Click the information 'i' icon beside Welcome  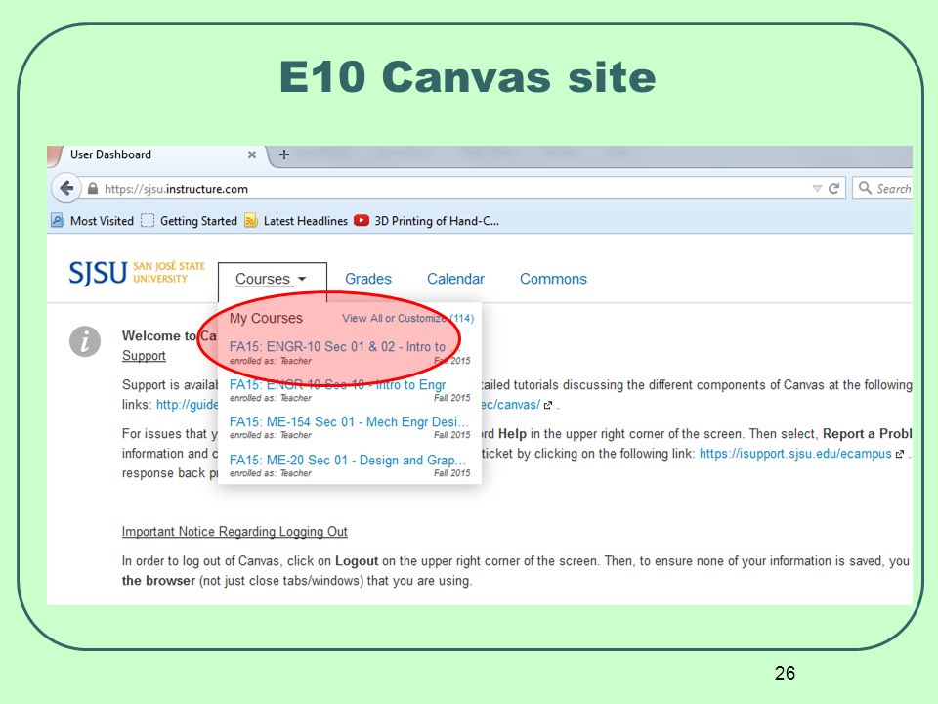coord(85,342)
